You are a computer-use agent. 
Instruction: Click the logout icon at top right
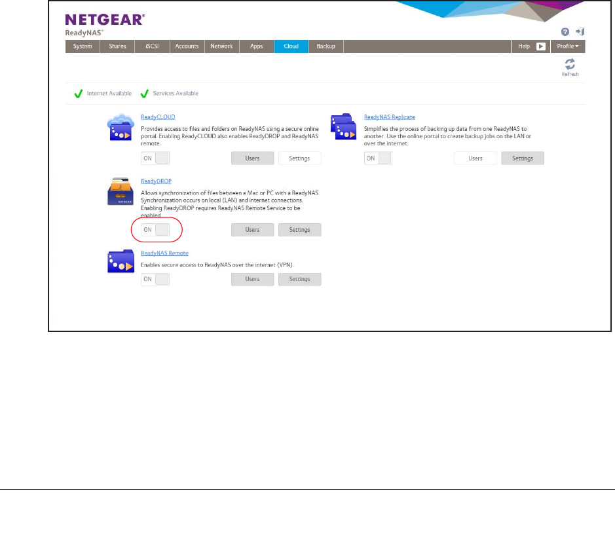(580, 32)
